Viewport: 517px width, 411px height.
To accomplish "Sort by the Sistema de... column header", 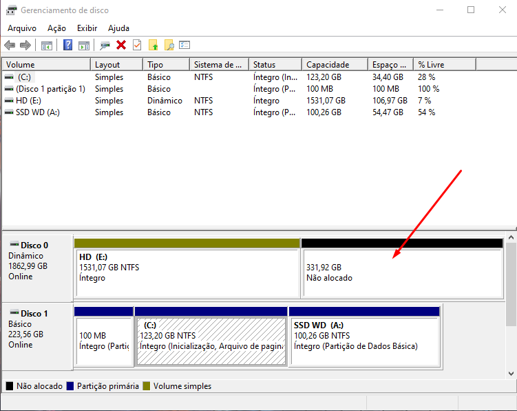I will [220, 64].
